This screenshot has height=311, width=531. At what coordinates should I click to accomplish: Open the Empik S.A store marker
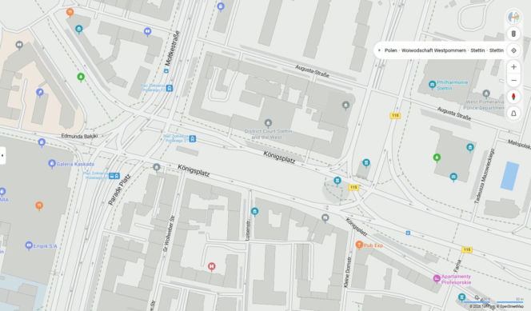point(29,245)
